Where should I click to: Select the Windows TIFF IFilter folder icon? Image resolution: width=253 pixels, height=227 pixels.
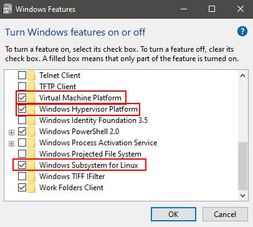(32, 176)
